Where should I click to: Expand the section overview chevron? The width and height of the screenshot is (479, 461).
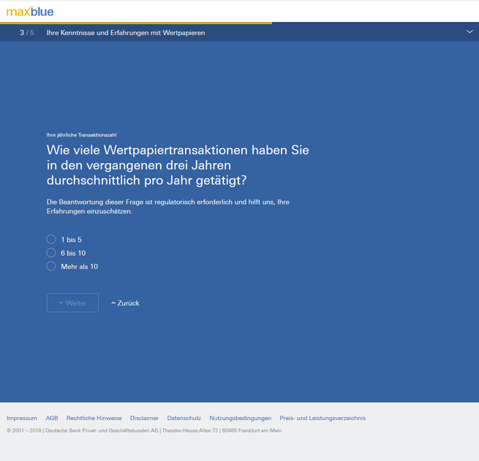point(469,31)
